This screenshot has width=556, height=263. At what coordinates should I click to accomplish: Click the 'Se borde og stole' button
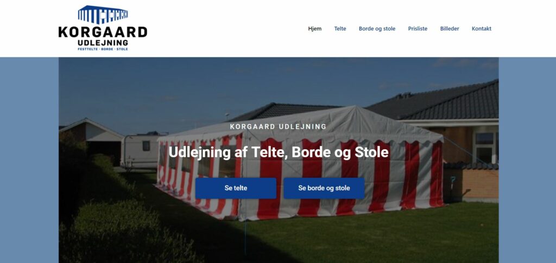click(324, 188)
